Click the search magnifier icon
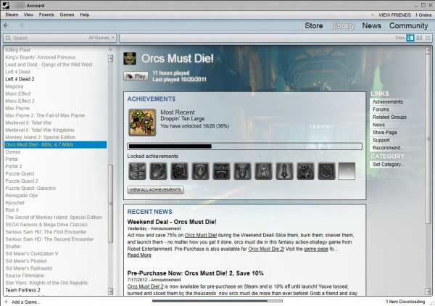This screenshot has width=435, height=306. click(x=8, y=38)
